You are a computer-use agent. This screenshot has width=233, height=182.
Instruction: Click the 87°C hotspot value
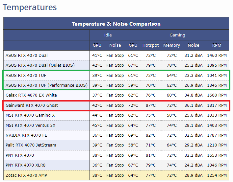coord(151,105)
